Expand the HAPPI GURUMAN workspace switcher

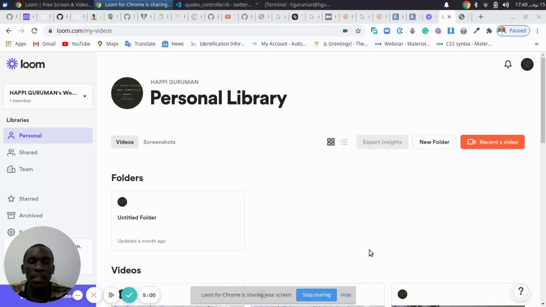48,96
